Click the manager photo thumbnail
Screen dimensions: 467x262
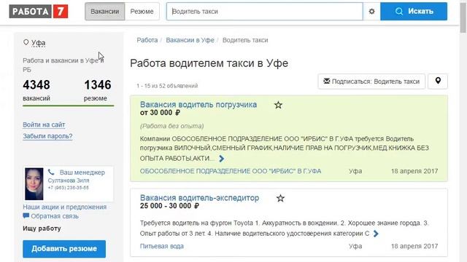pyautogui.click(x=34, y=184)
